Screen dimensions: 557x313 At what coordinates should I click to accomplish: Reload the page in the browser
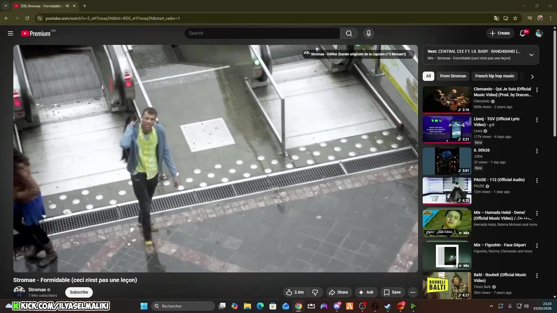(27, 18)
